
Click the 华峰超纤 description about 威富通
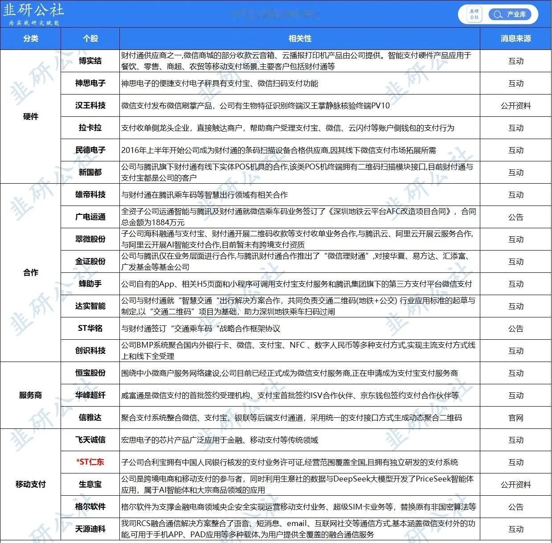point(290,395)
